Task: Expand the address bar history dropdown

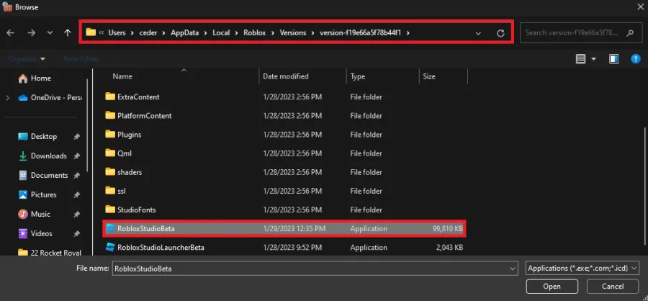Action: click(x=478, y=34)
